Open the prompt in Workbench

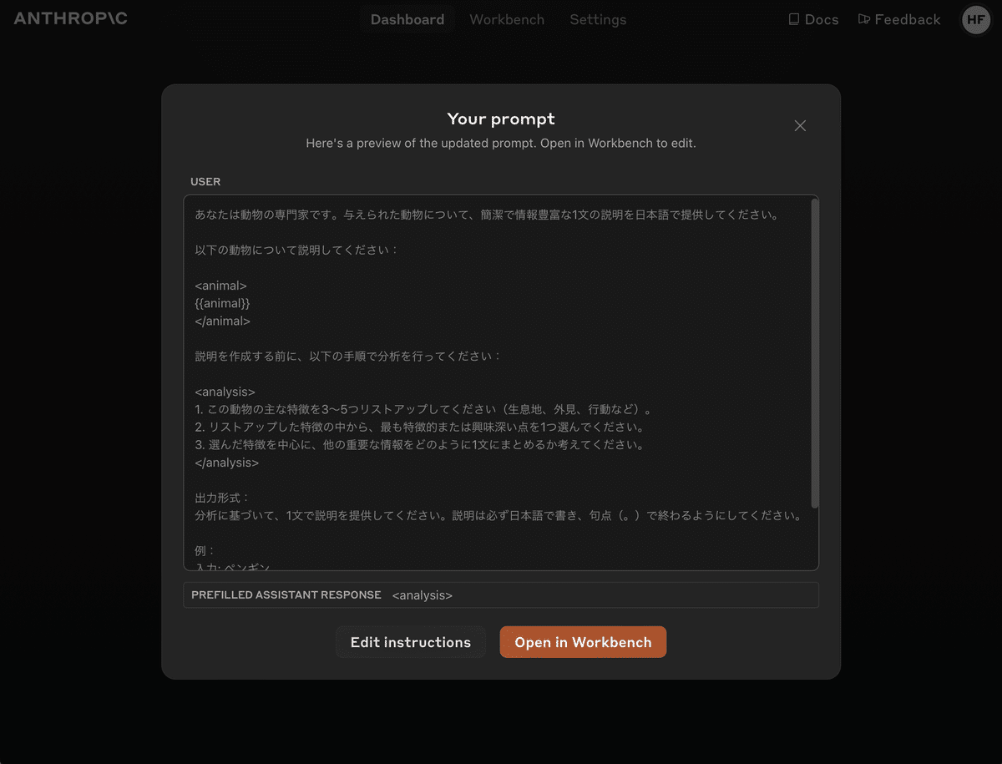pos(583,642)
